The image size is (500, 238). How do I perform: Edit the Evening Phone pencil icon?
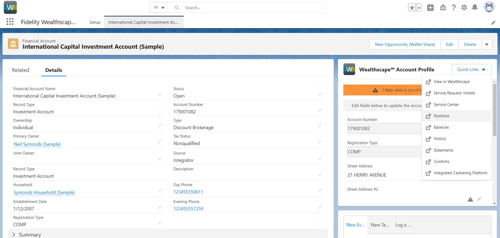tap(320, 207)
